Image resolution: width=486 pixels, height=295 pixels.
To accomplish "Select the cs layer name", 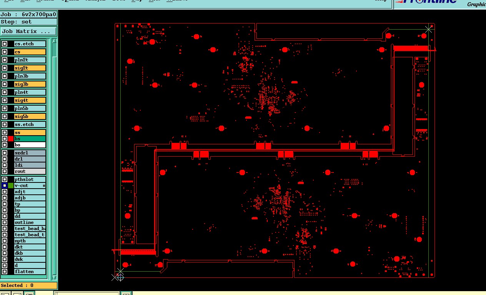I will (30, 52).
